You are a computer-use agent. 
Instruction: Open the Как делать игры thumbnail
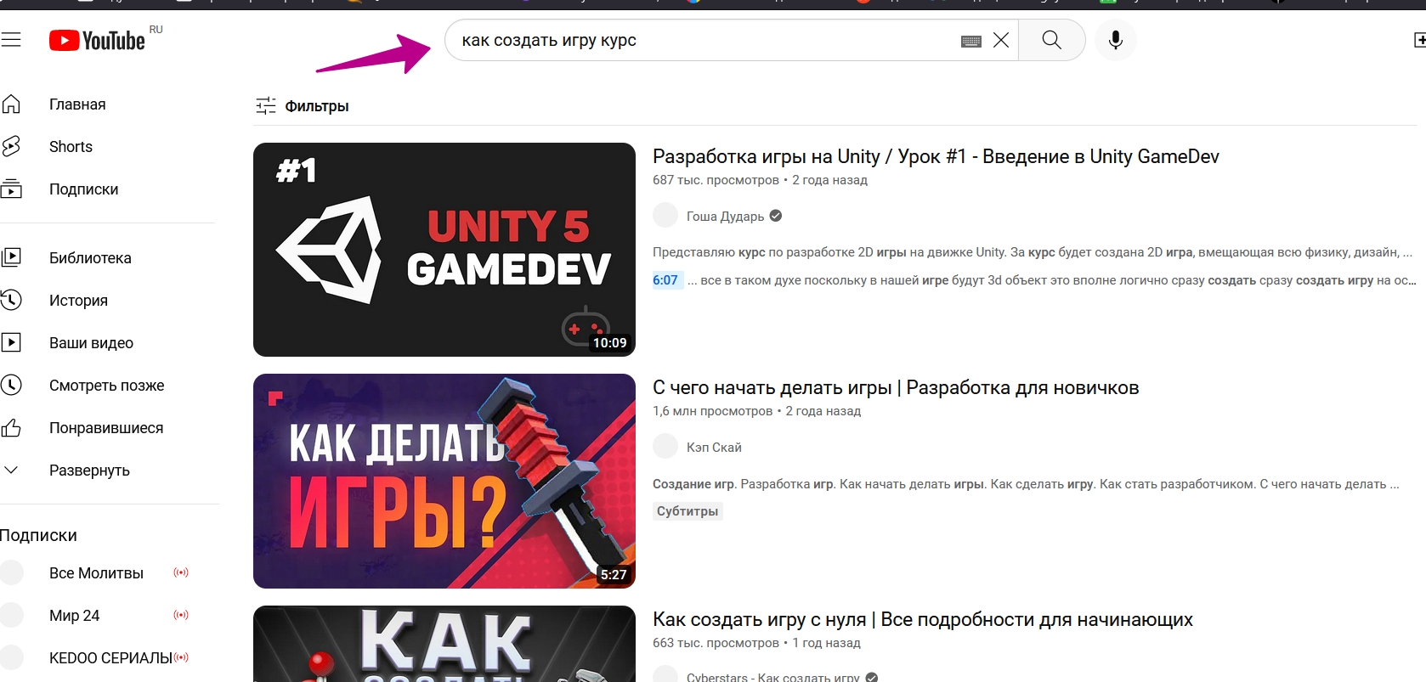coord(444,481)
